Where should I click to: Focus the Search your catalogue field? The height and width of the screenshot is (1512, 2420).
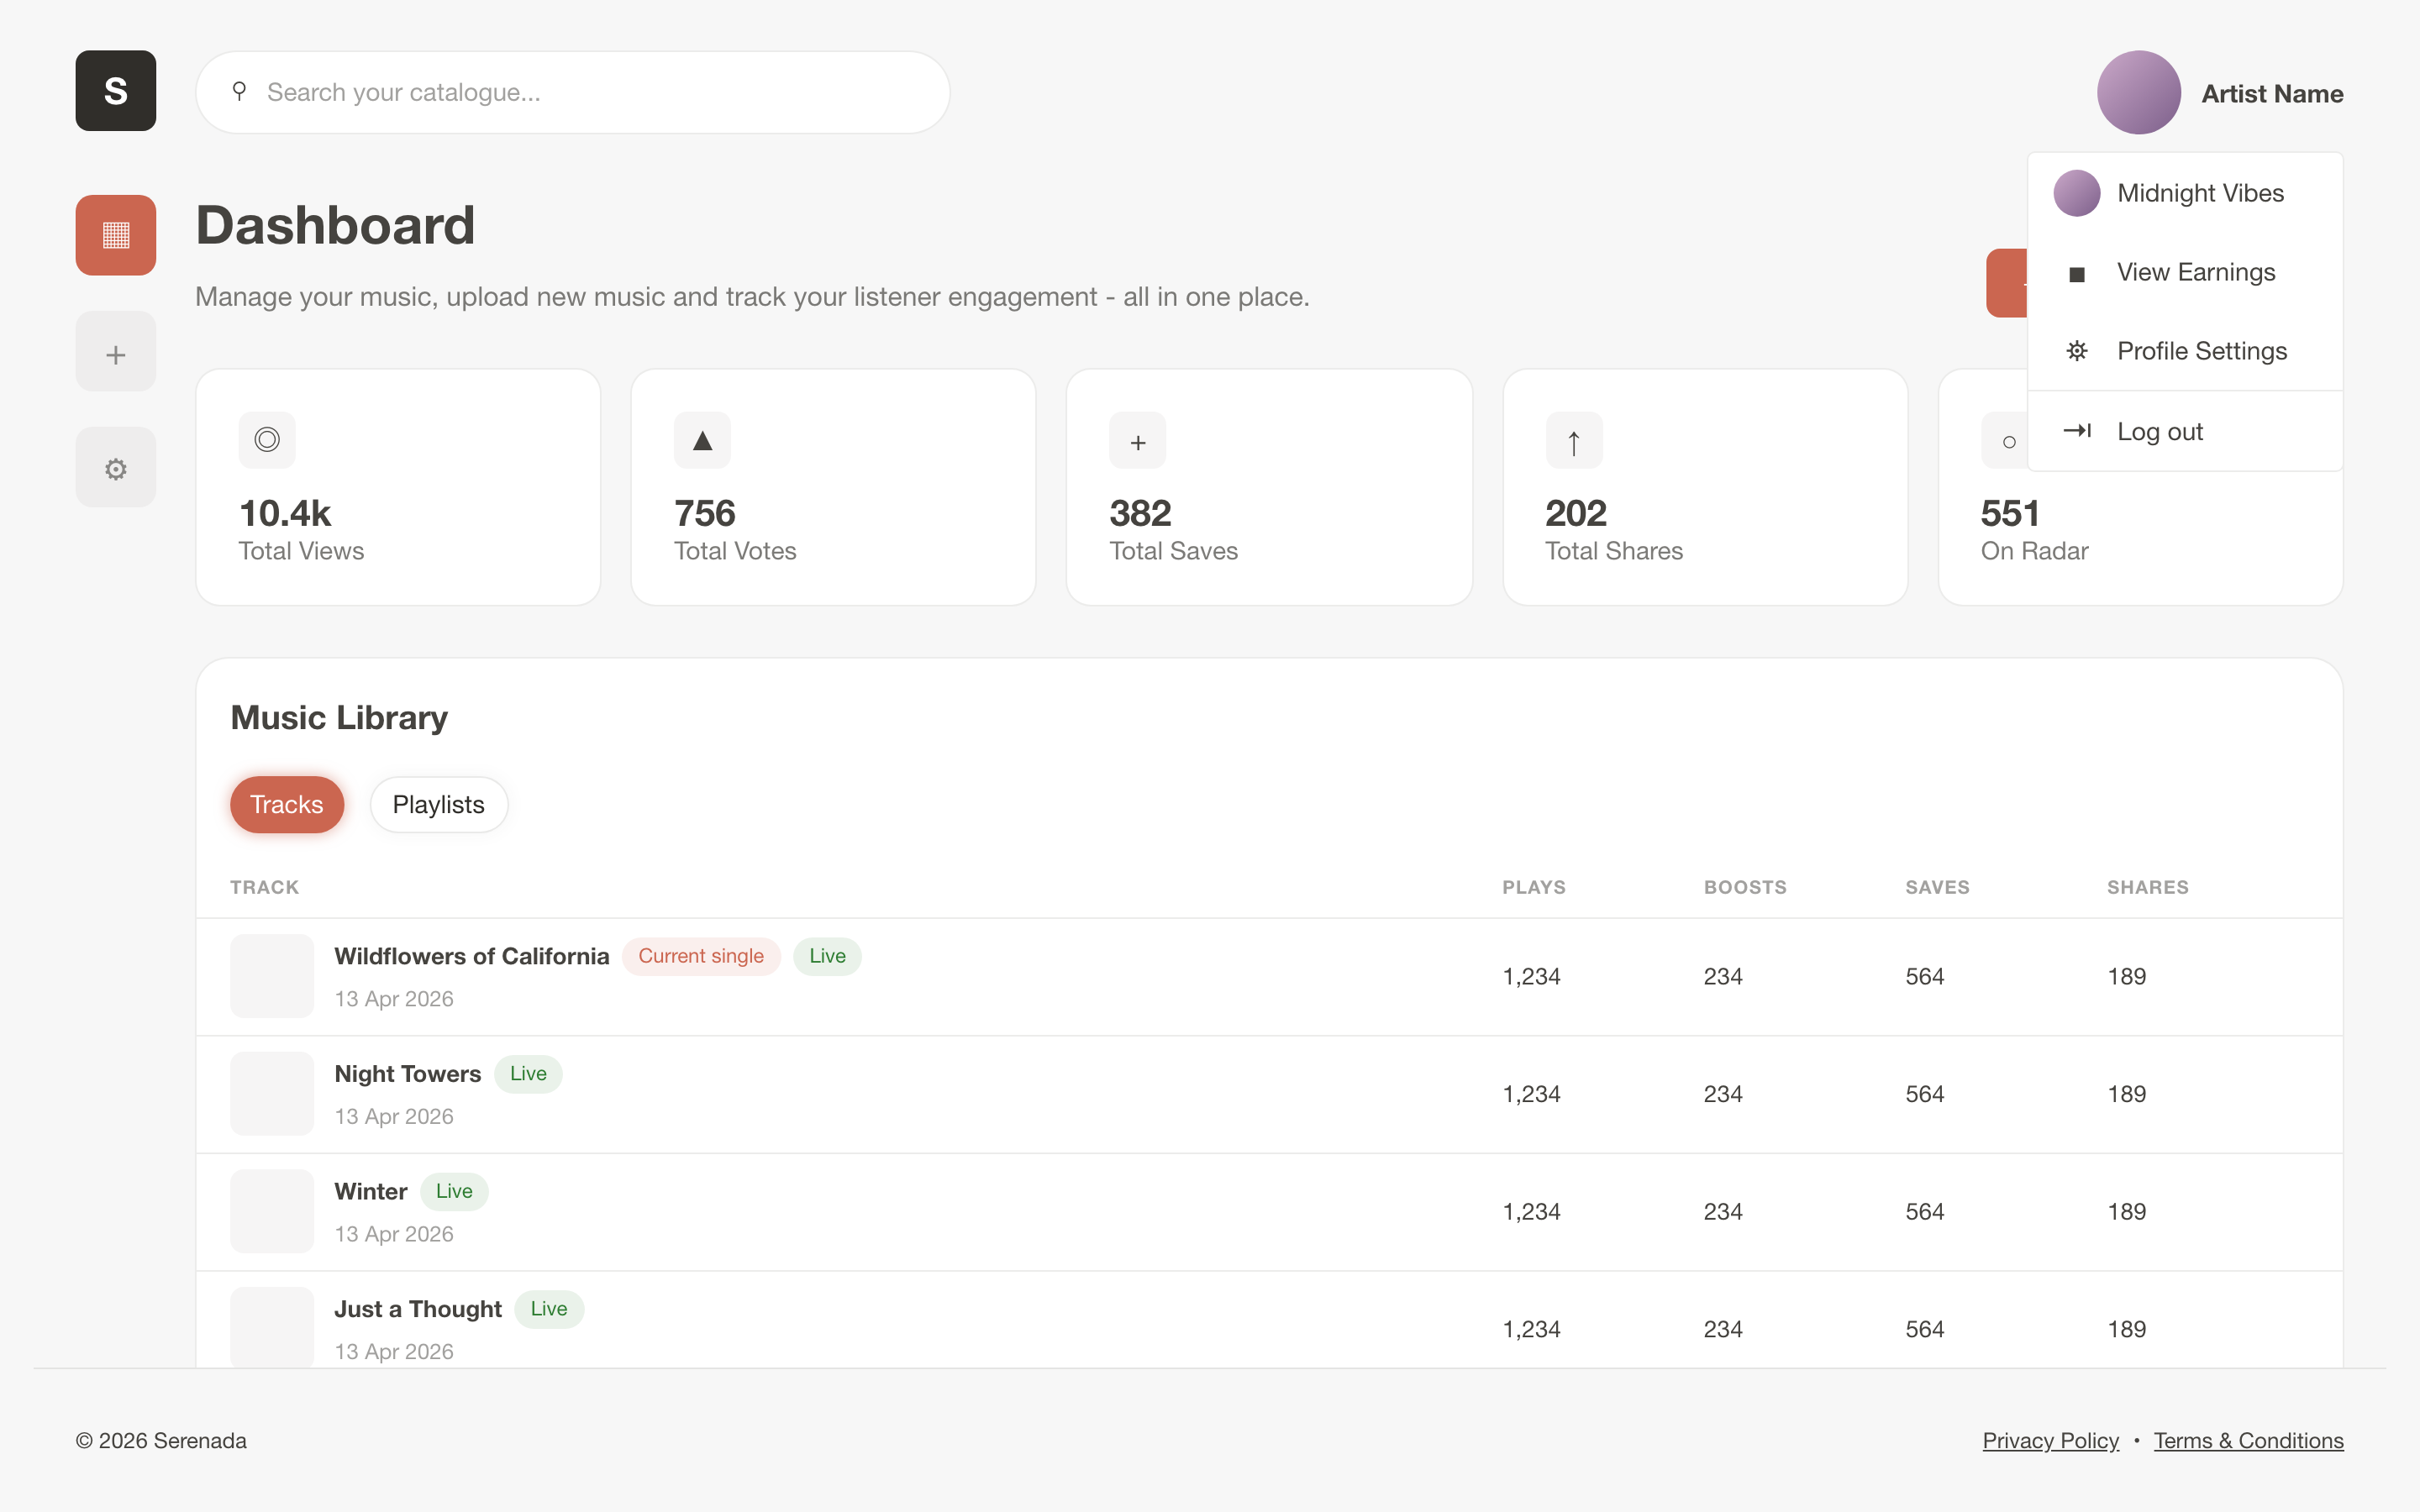point(573,92)
